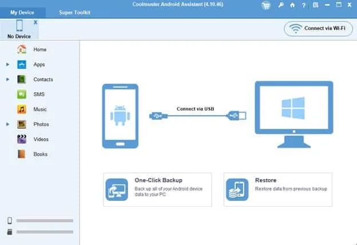Open Home label in sidebar
Screen dimensions: 357x245
[x=40, y=49]
